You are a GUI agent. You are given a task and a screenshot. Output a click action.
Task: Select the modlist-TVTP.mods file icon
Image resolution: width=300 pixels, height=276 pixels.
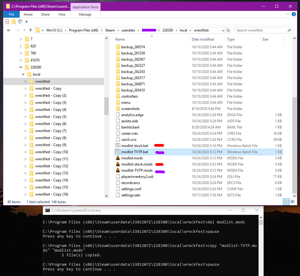coord(118,170)
